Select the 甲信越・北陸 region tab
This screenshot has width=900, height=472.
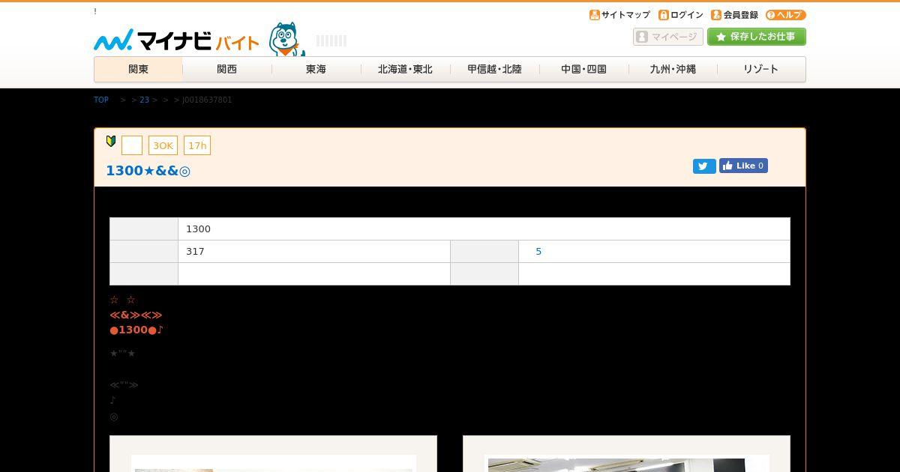494,69
